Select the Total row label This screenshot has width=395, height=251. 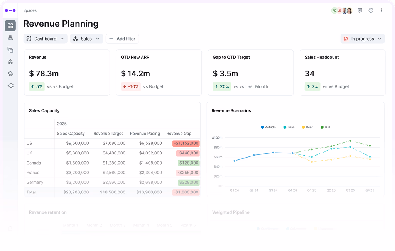click(x=31, y=192)
